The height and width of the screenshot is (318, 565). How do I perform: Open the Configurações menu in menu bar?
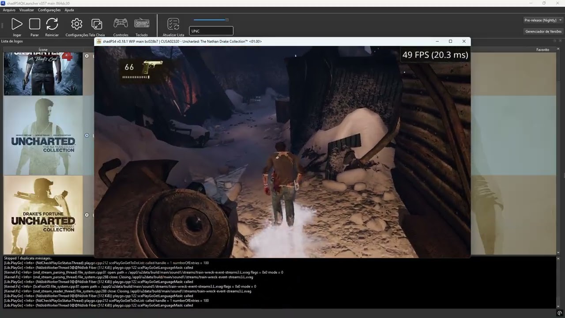tap(49, 10)
